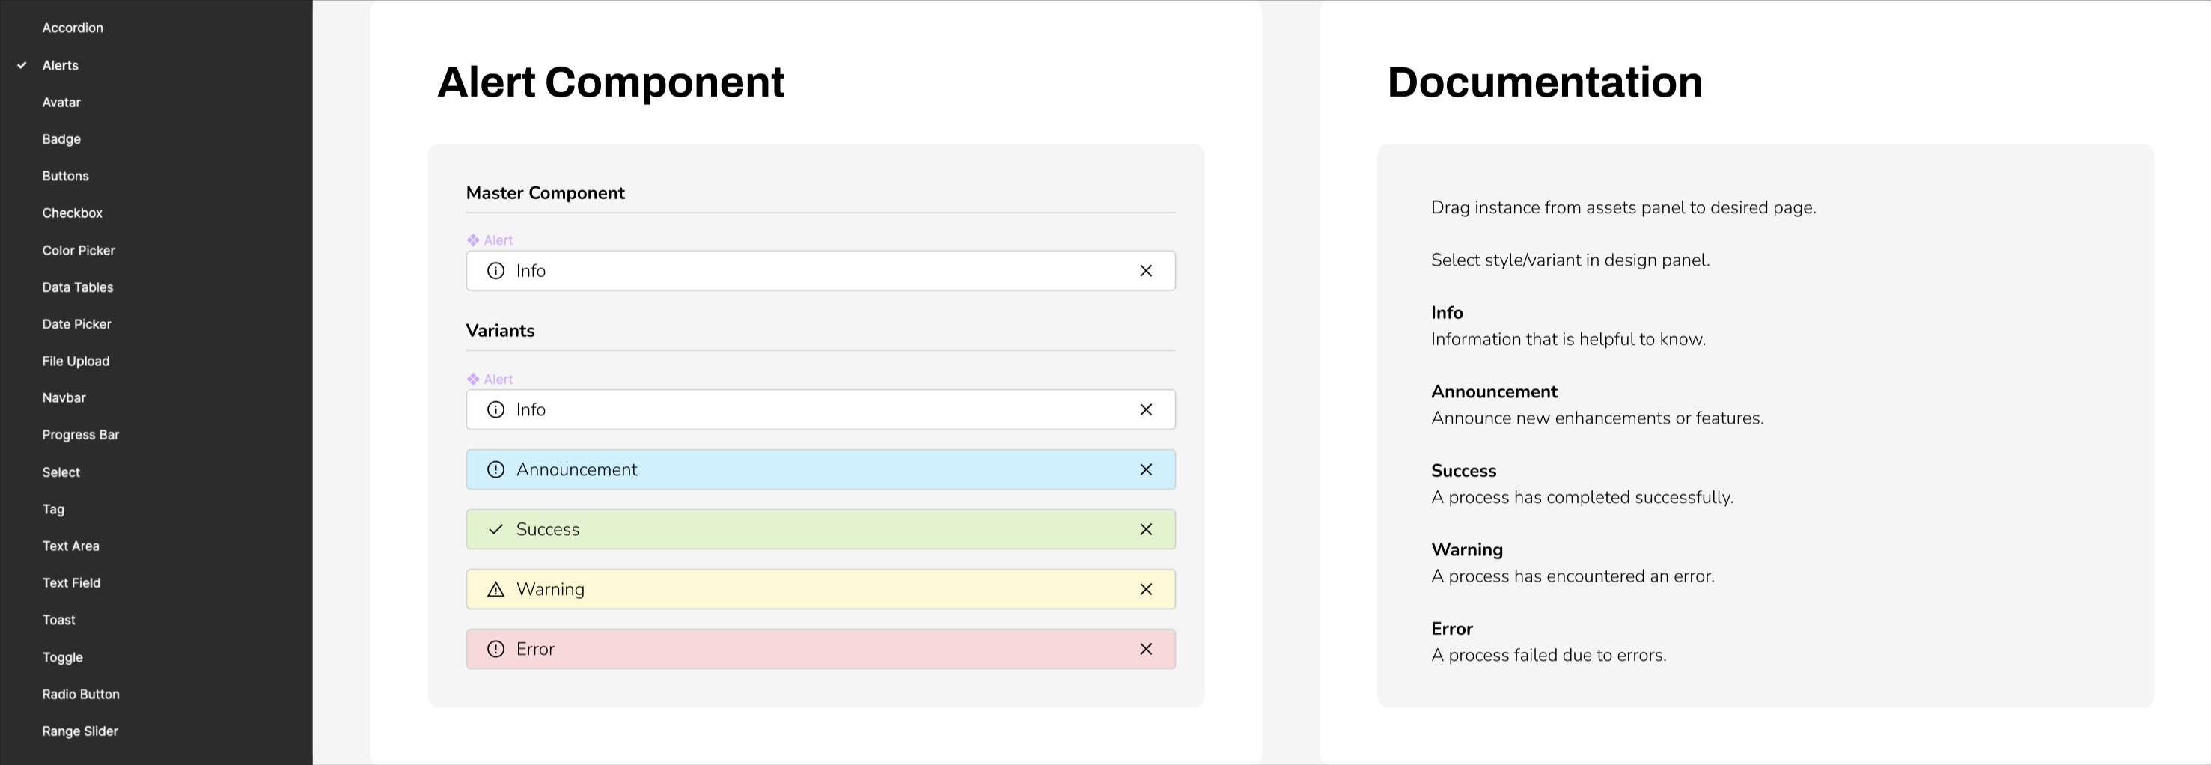
Task: Open the Accordion page
Action: point(73,28)
